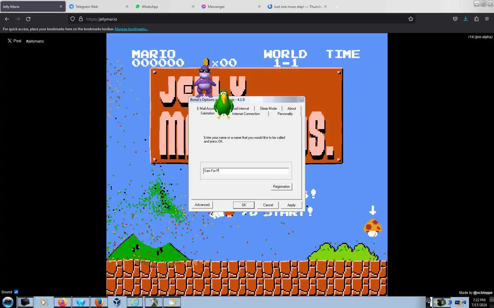The width and height of the screenshot is (494, 308).
Task: Open the tracking protection shield icon
Action: 73,19
